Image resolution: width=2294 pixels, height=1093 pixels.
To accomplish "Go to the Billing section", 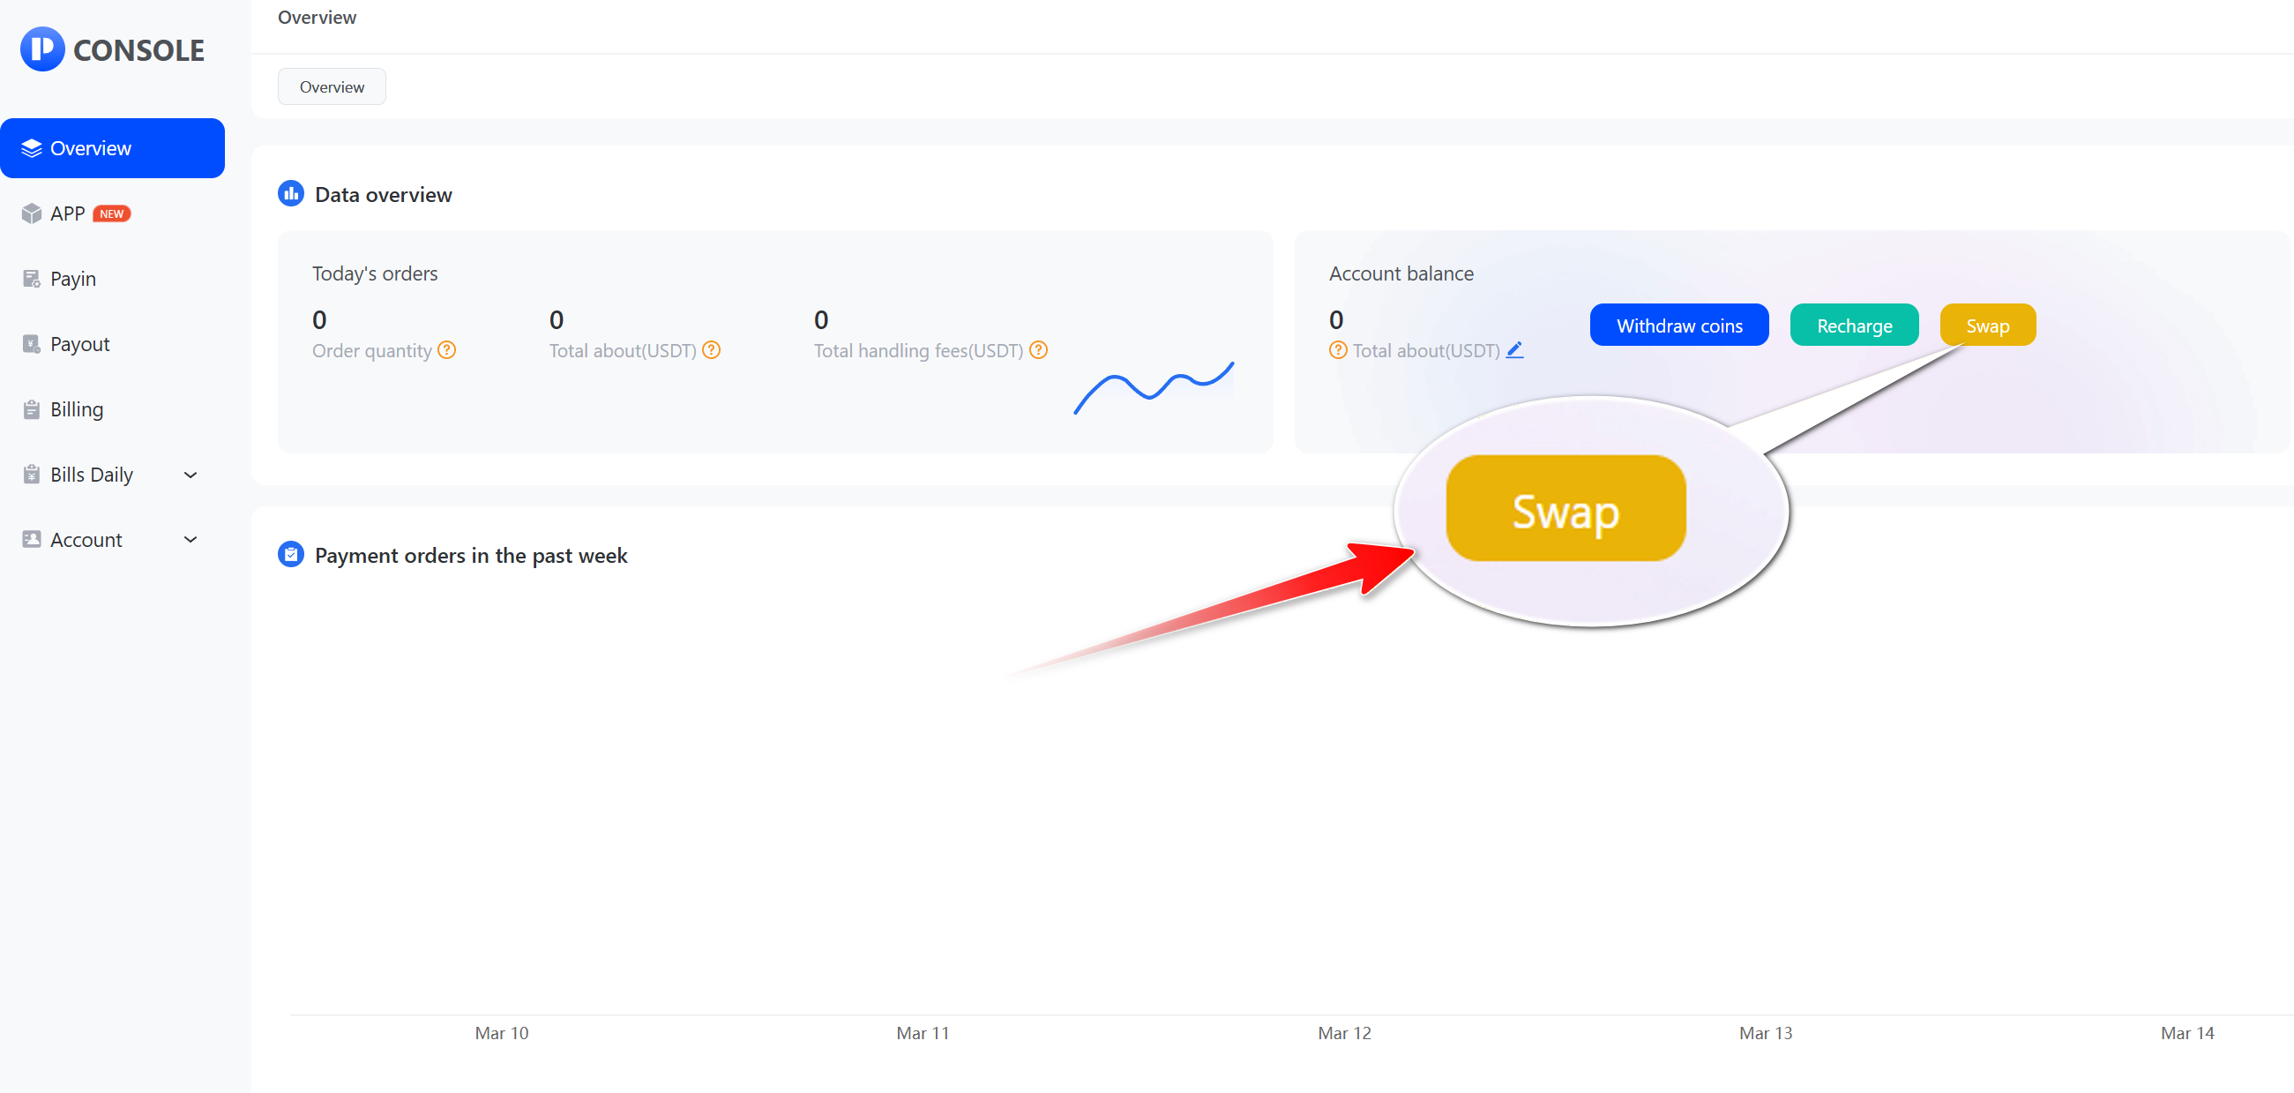I will pos(77,408).
